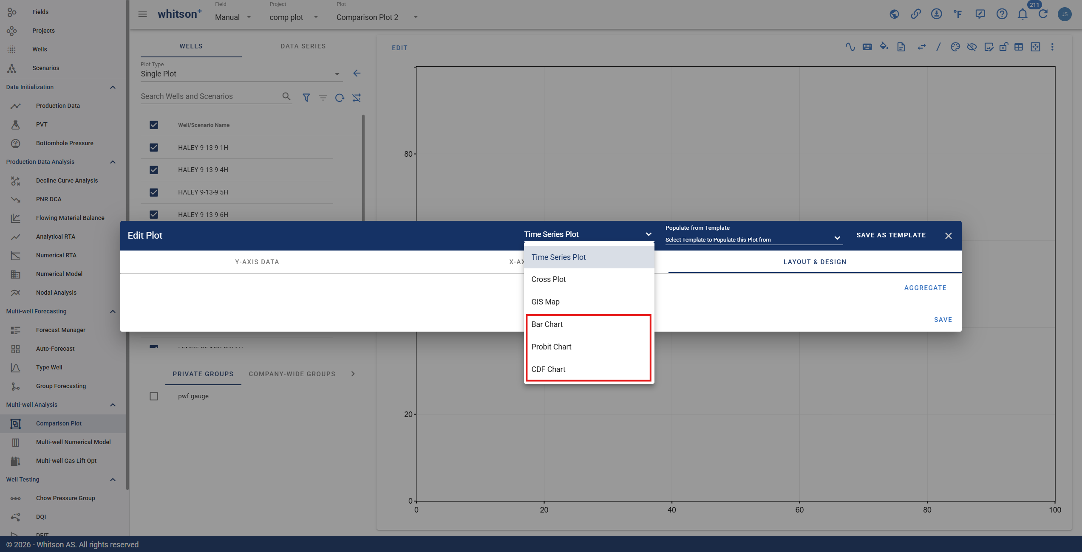The height and width of the screenshot is (552, 1082).
Task: Toggle the open padlock icon
Action: coord(1004,47)
